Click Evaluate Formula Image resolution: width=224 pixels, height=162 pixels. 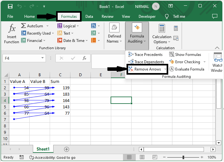click(x=187, y=69)
